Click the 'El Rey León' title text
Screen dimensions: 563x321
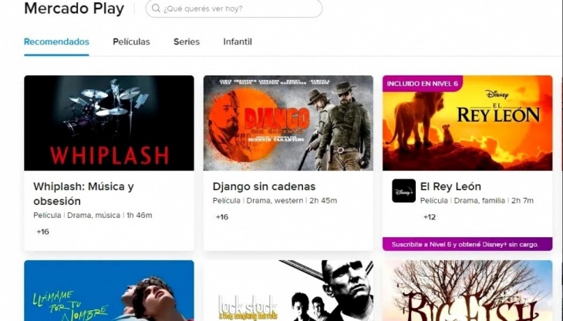tap(450, 186)
